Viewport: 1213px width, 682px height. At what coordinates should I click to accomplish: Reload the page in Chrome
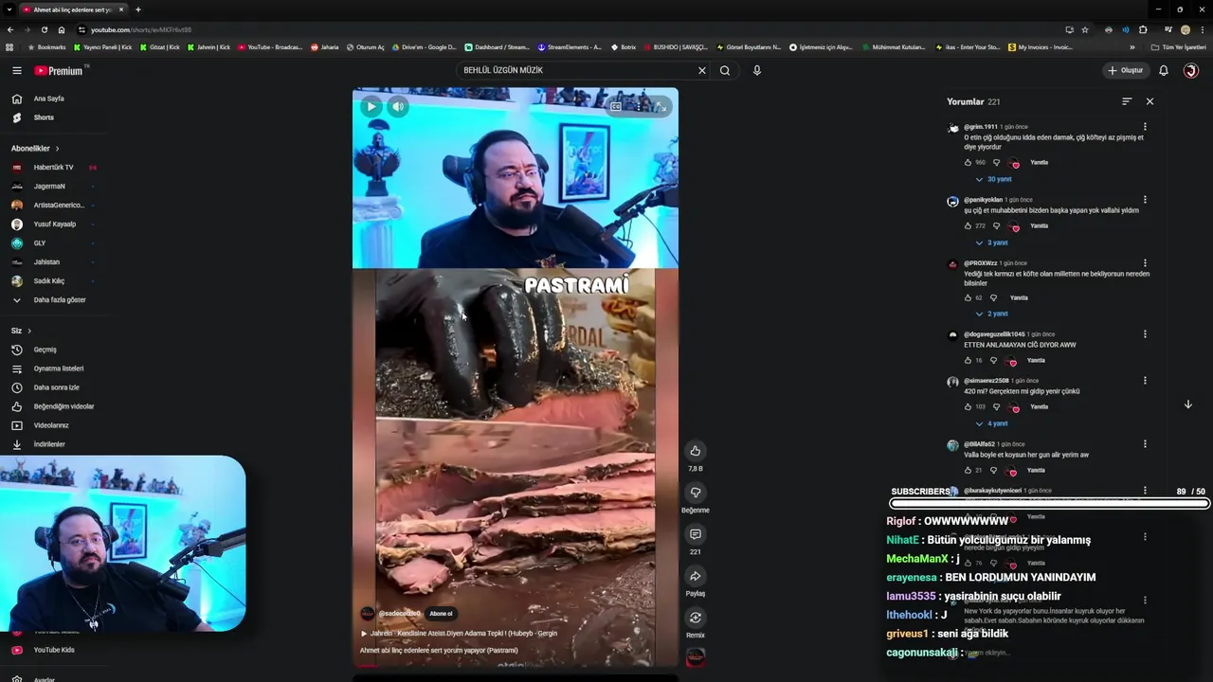point(44,29)
